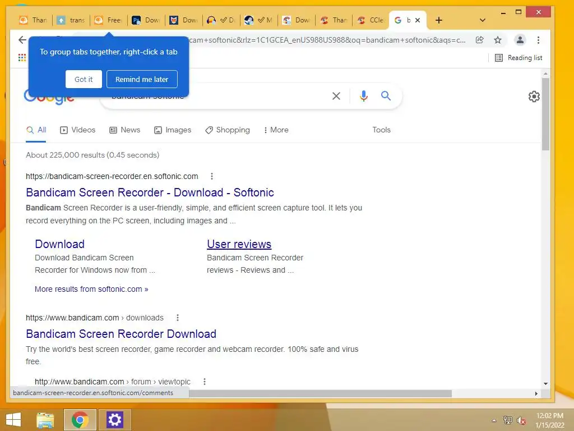Viewport: 574px width, 431px height.
Task: Open options for bandicam.com forum result
Action: pyautogui.click(x=205, y=382)
